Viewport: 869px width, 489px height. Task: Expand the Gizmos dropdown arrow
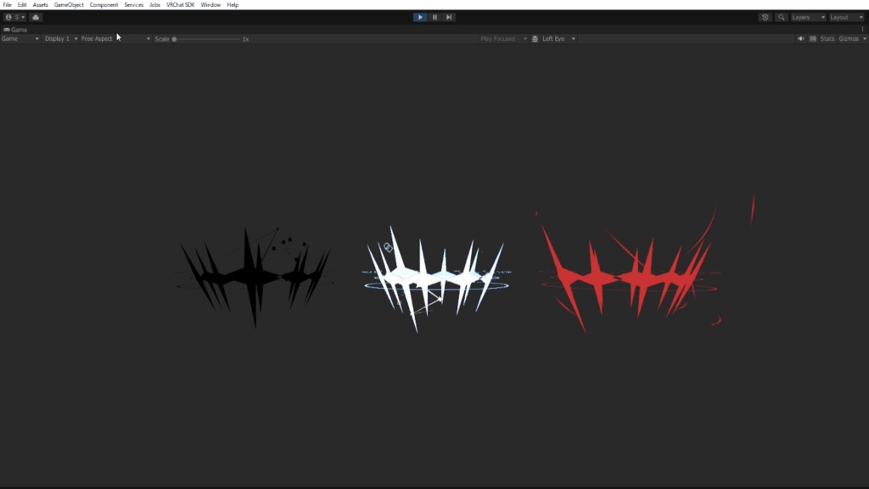(x=865, y=39)
